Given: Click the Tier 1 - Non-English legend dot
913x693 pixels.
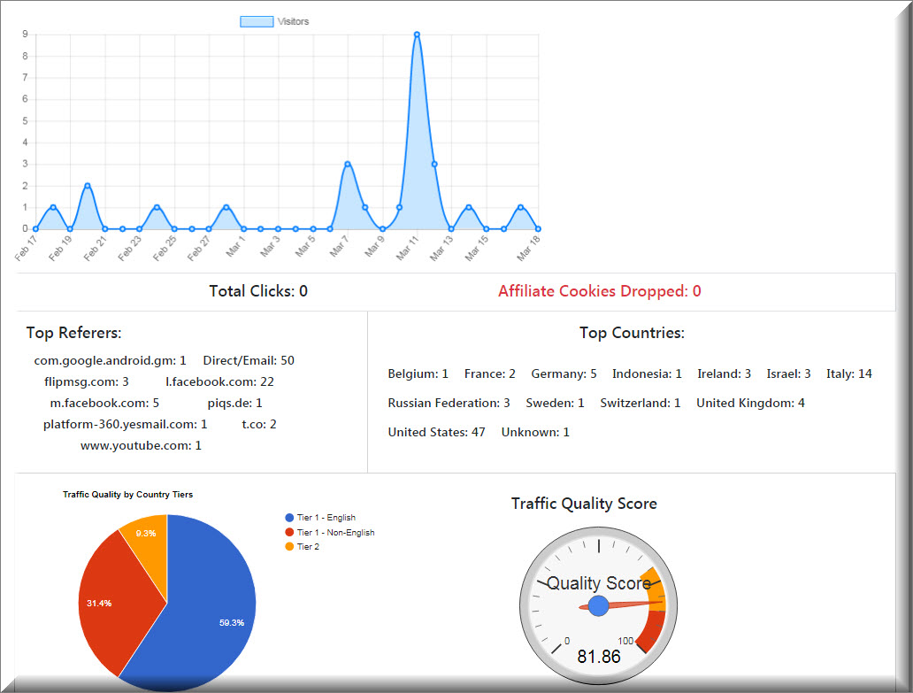Looking at the screenshot, I should (x=289, y=532).
